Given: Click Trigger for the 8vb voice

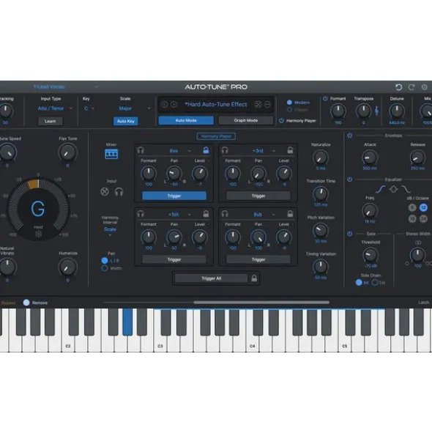Looking at the screenshot, I should 258,259.
